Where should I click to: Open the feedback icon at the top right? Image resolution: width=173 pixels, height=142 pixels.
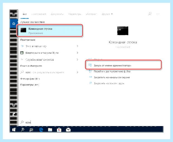point(150,14)
